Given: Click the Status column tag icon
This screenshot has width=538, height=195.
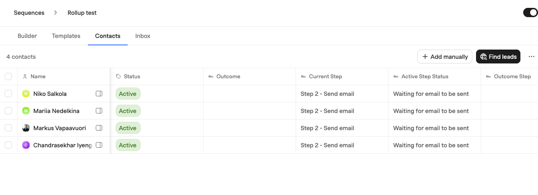Looking at the screenshot, I should [118, 76].
